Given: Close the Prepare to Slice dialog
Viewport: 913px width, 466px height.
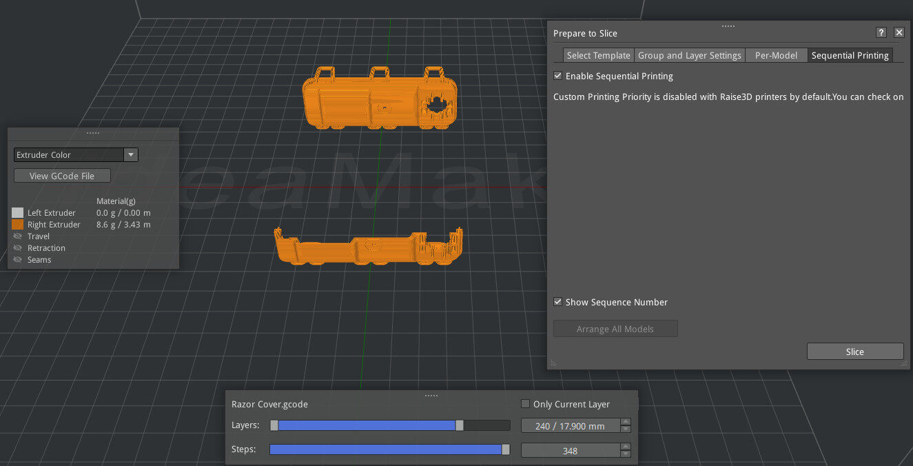Looking at the screenshot, I should pos(899,32).
